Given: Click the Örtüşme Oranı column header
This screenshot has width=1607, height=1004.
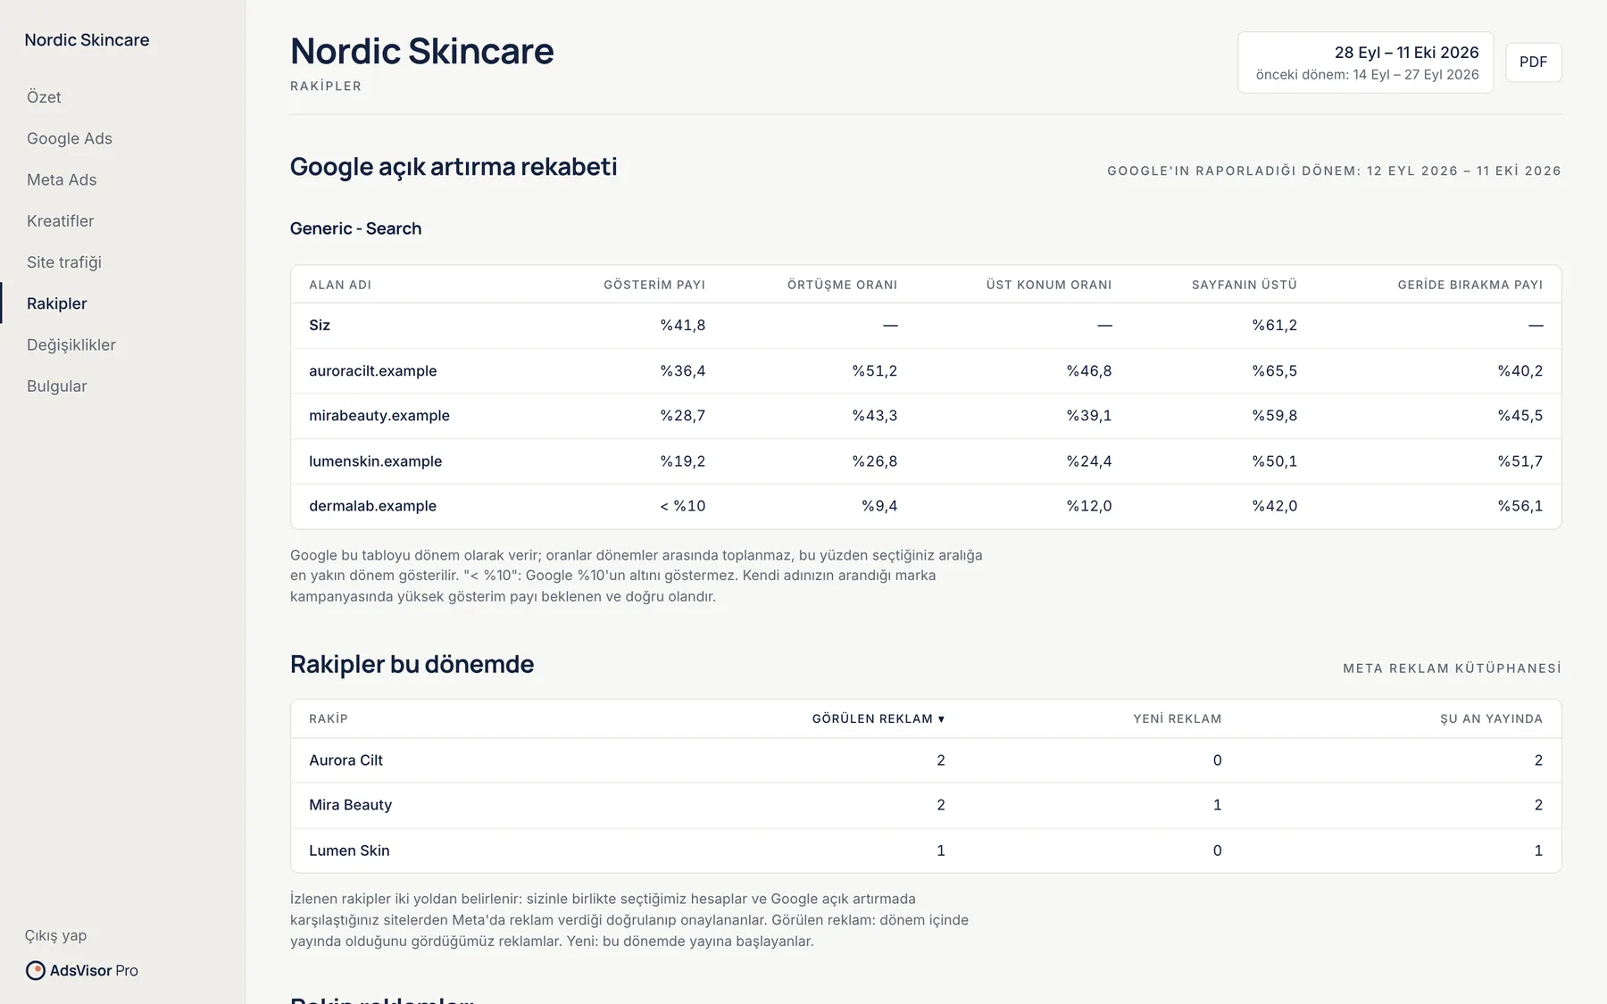Looking at the screenshot, I should (842, 285).
